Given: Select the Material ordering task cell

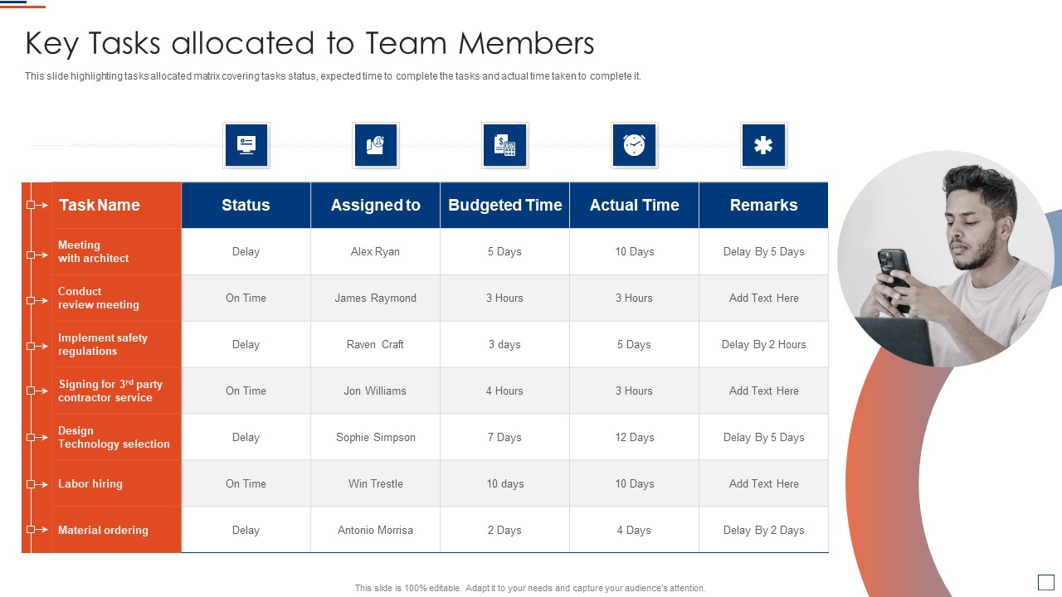Looking at the screenshot, I should (x=117, y=530).
